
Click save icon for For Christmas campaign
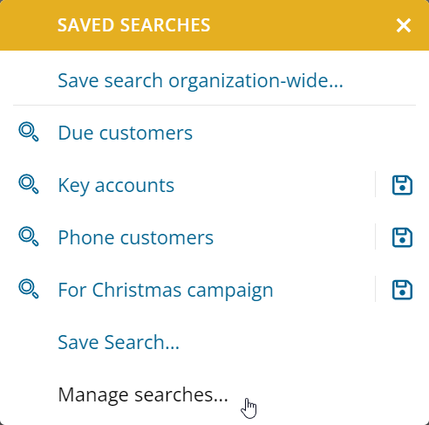pos(402,290)
